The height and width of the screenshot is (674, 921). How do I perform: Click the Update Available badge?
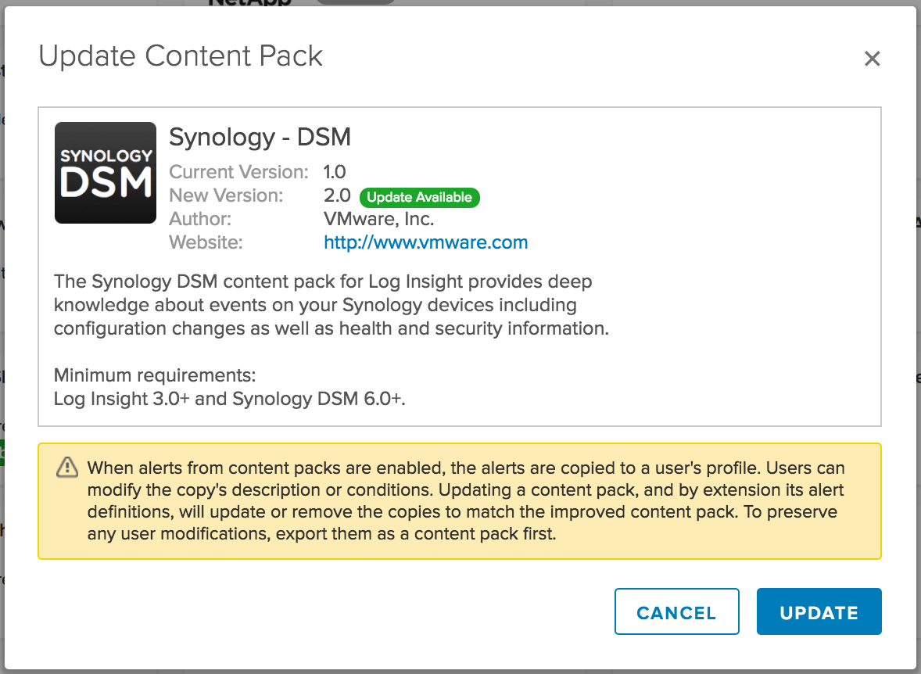[419, 198]
